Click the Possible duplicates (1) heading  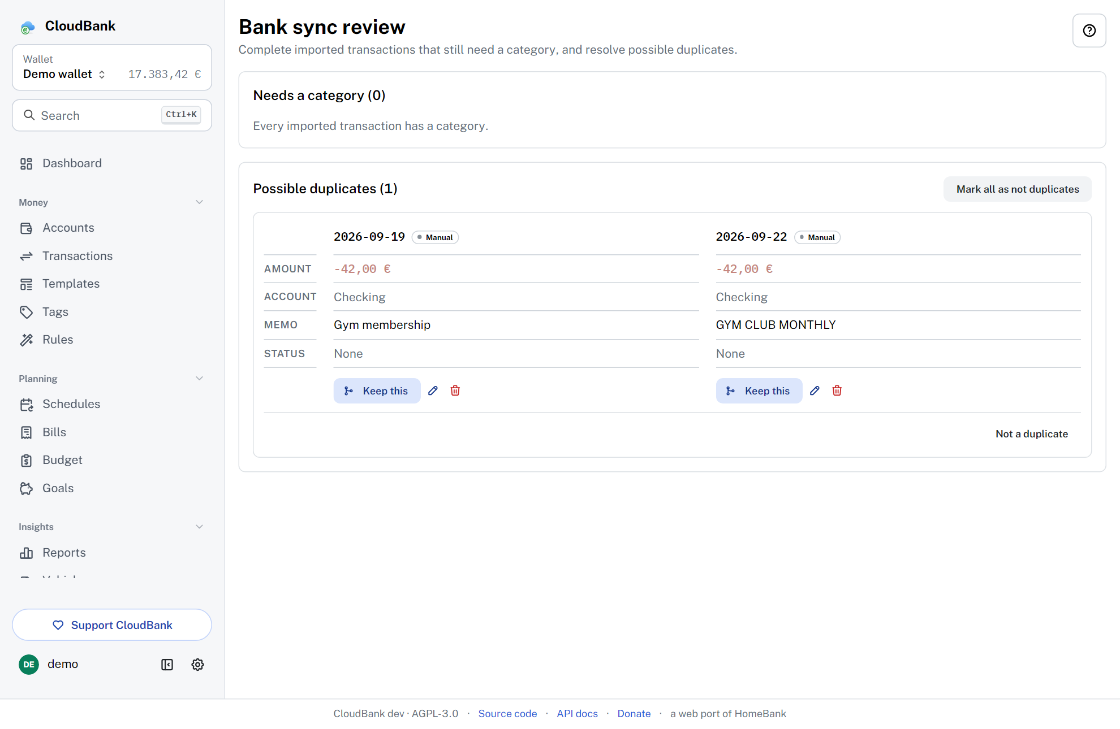325,189
